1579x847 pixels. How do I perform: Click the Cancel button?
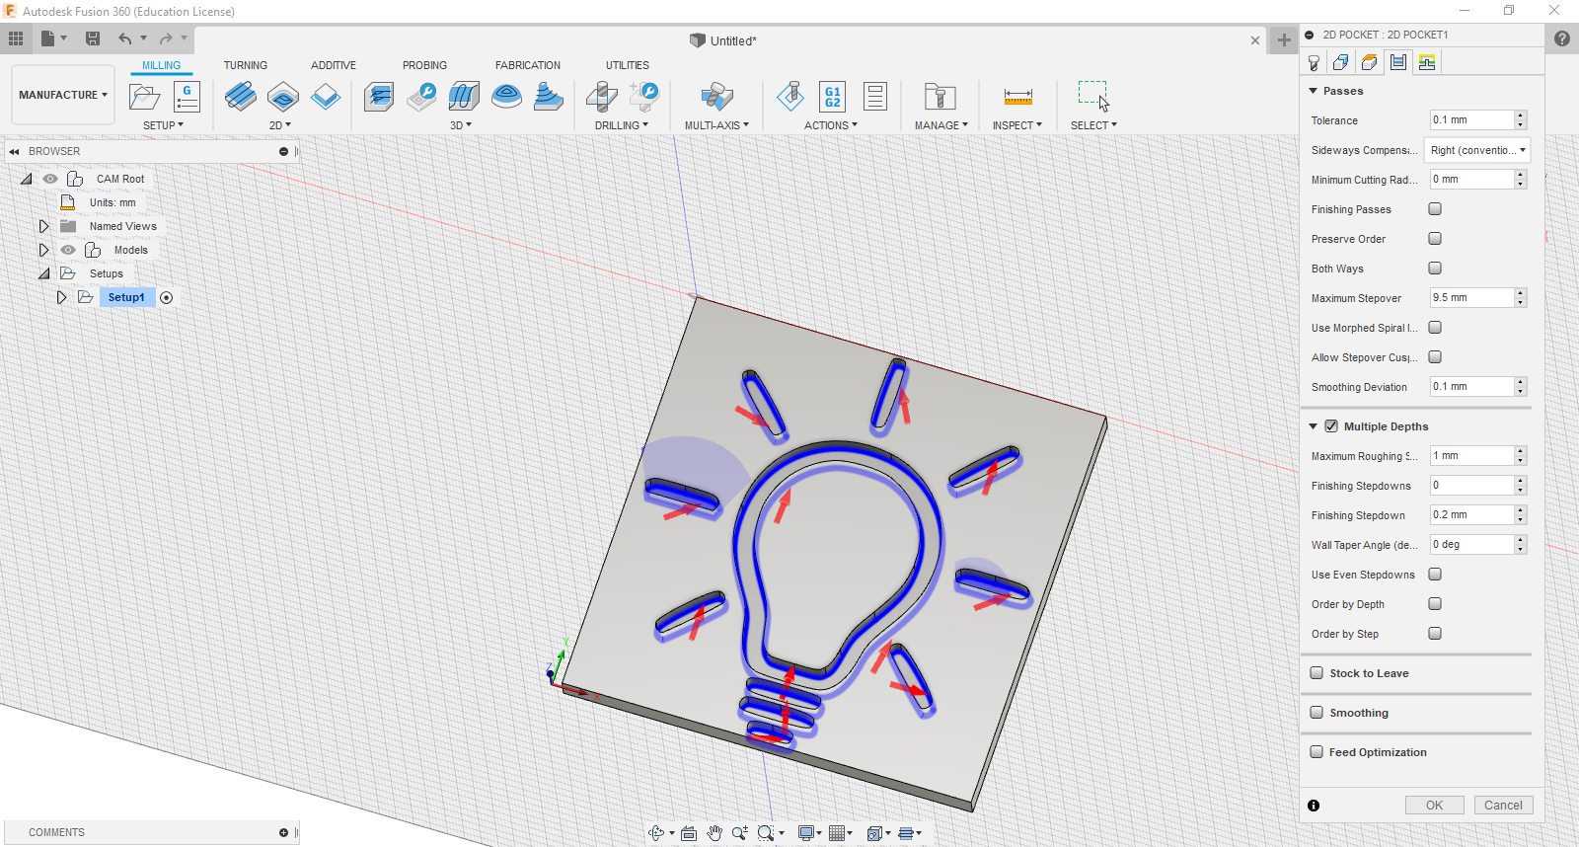pos(1503,806)
